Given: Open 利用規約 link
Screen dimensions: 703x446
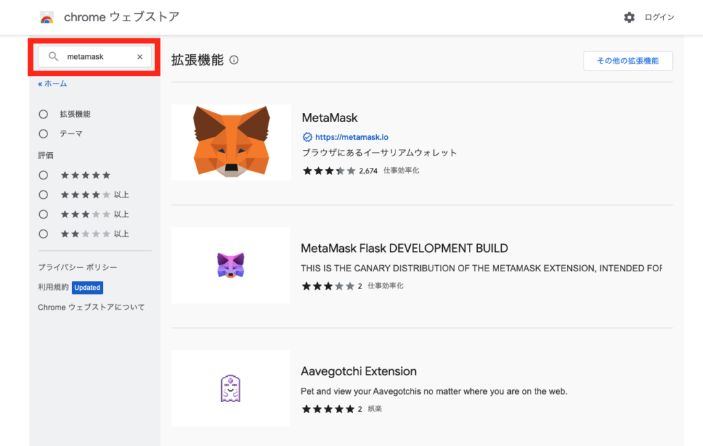Looking at the screenshot, I should click(54, 287).
